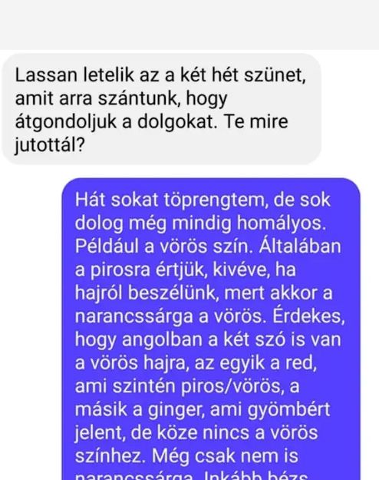The image size is (379, 480).
Task: Click the word "átgondoljuk" in the gray bubble
Action: (x=66, y=122)
